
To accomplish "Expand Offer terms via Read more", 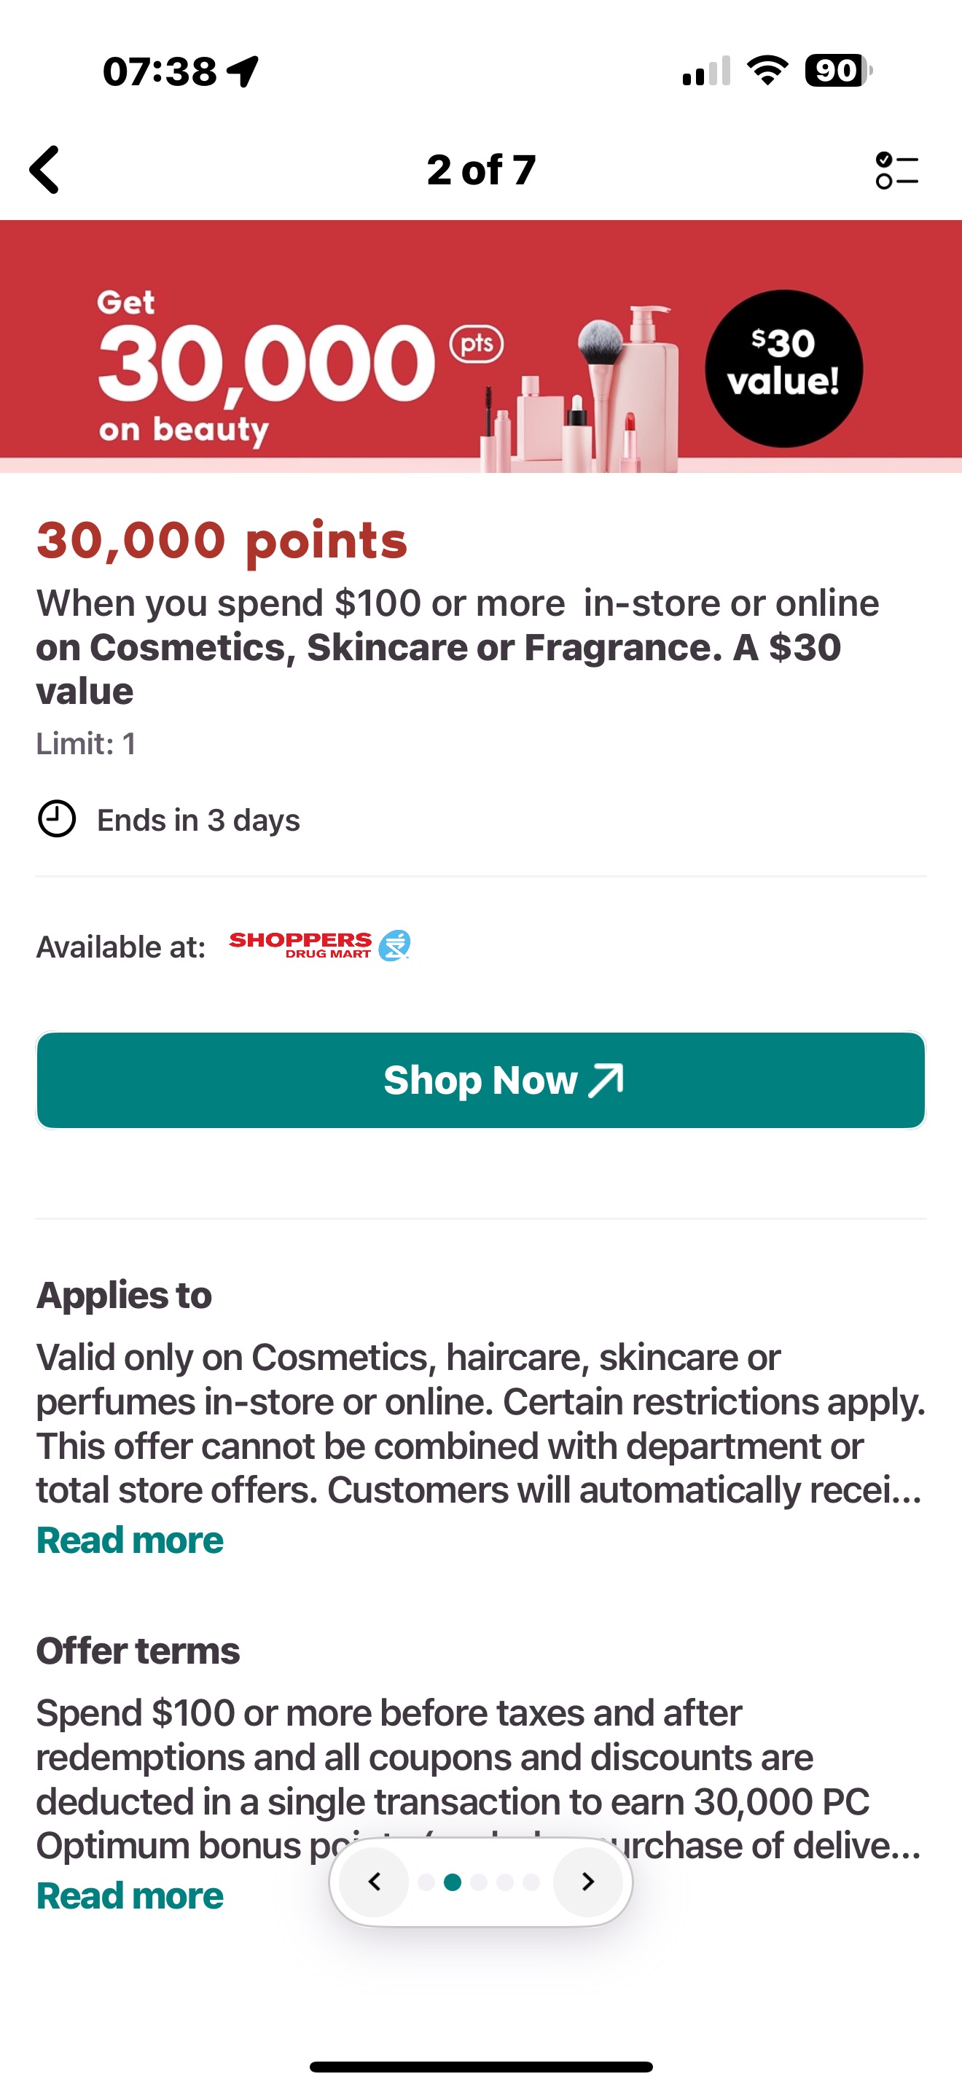I will pyautogui.click(x=128, y=1895).
